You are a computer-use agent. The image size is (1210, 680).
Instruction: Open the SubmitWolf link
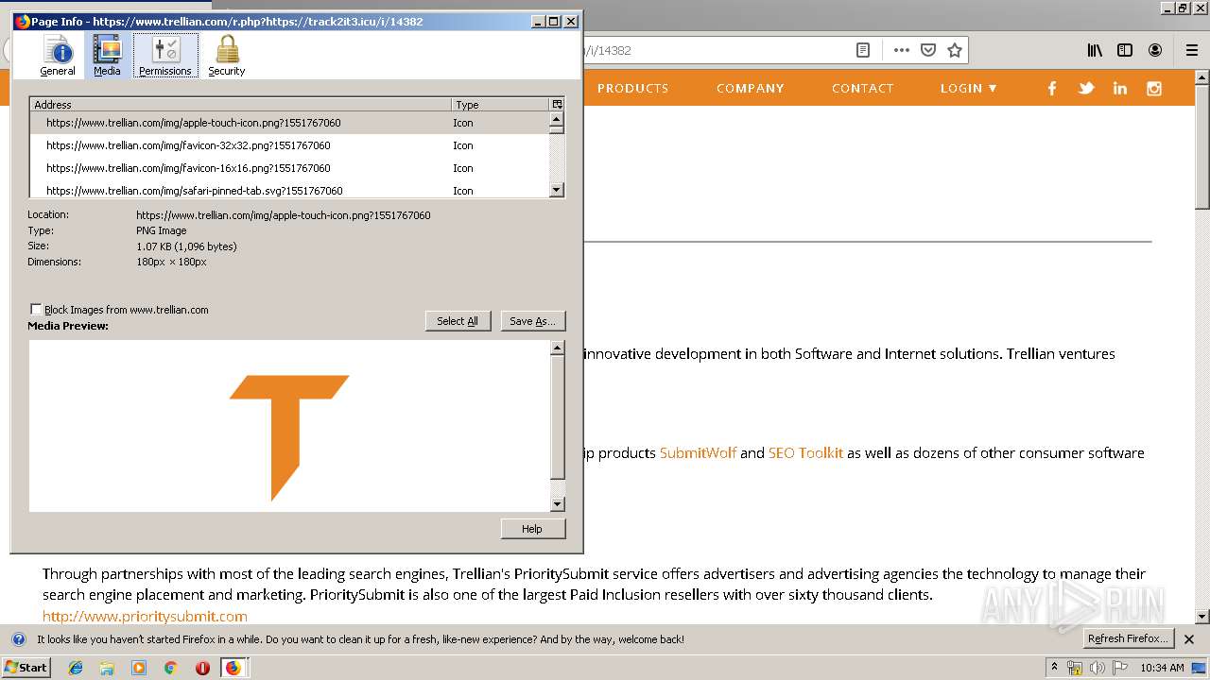tap(698, 452)
